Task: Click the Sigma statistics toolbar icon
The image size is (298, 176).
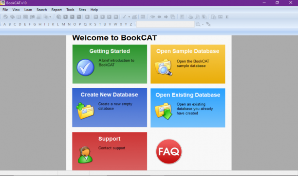Action: 227,17
